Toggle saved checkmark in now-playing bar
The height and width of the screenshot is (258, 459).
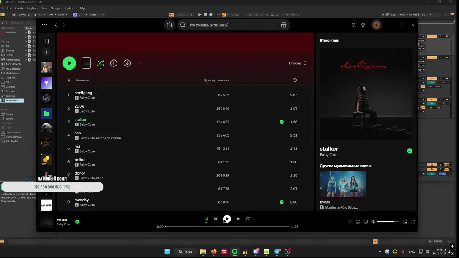(x=77, y=221)
